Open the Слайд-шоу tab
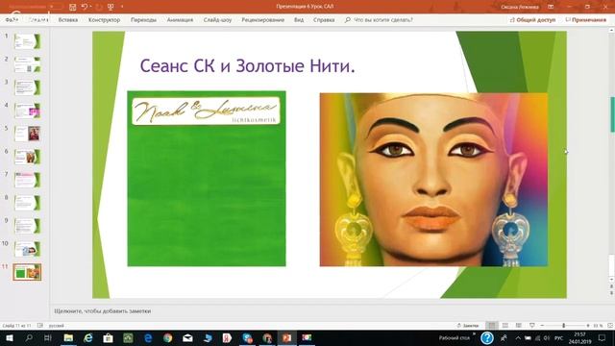Image resolution: width=615 pixels, height=346 pixels. click(x=217, y=19)
